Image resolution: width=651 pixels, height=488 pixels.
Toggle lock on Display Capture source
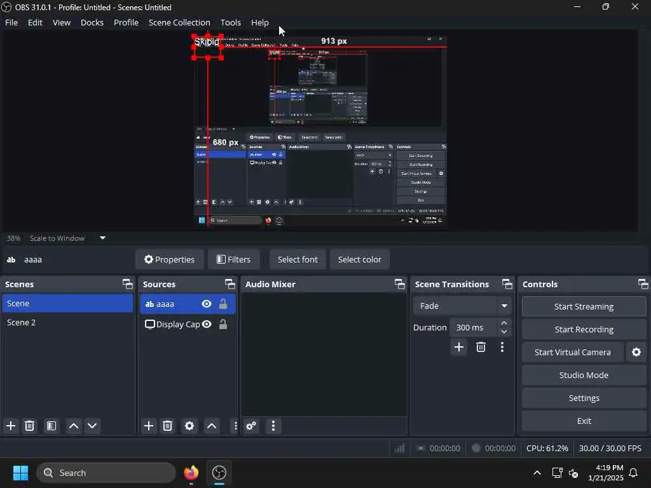coord(223,324)
